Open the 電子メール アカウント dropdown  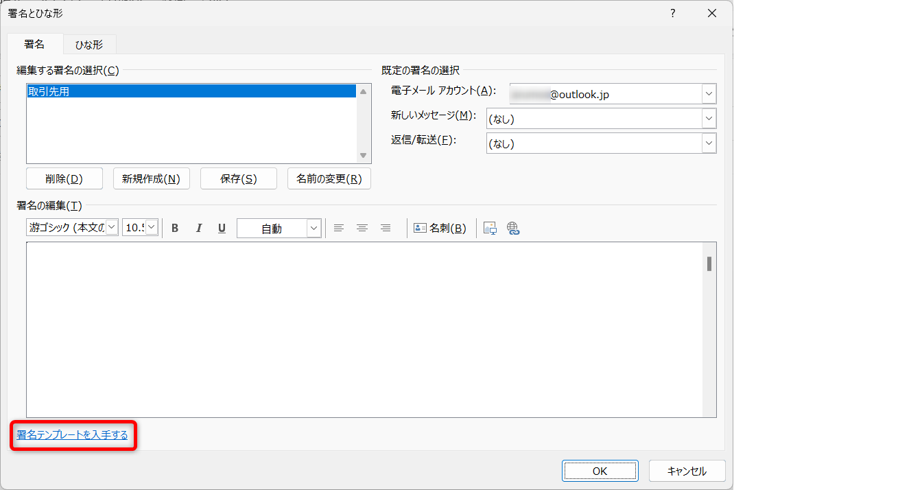coord(709,94)
